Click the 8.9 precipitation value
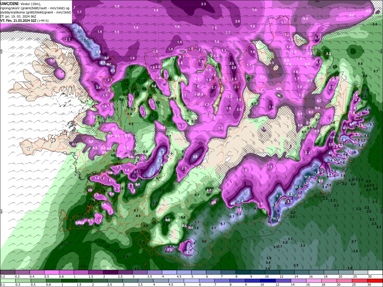Image resolution: width=383 pixels, height=287 pixels. pyautogui.click(x=279, y=196)
